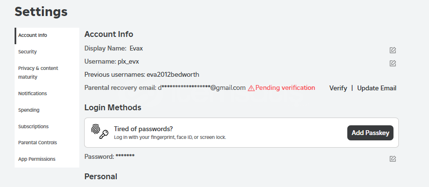The width and height of the screenshot is (429, 187).
Task: Click the edit pencil icon next to Password
Action: (x=393, y=159)
